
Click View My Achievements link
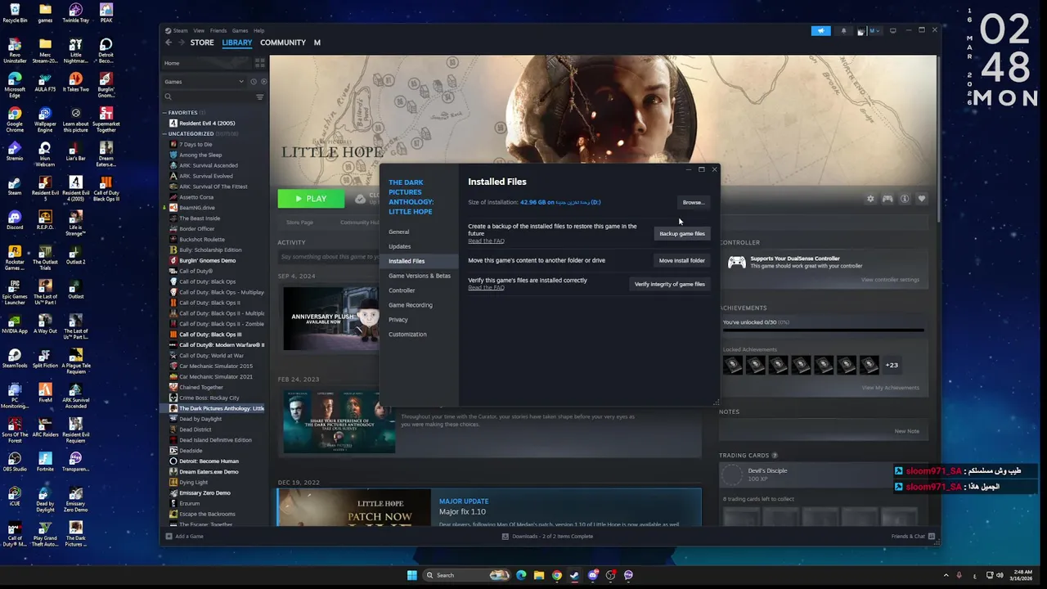point(890,388)
